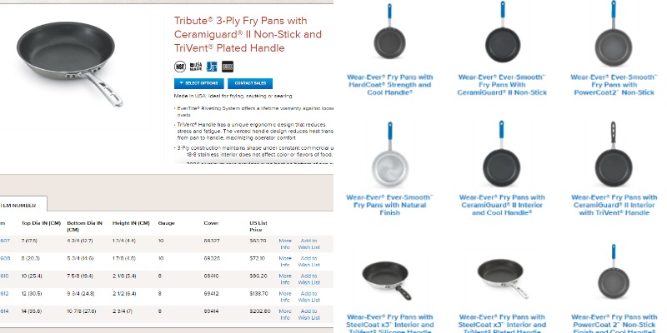Open Ever-Smooth Natural Finish pan thumbnail
Image resolution: width=667 pixels, height=333 pixels.
pyautogui.click(x=389, y=155)
